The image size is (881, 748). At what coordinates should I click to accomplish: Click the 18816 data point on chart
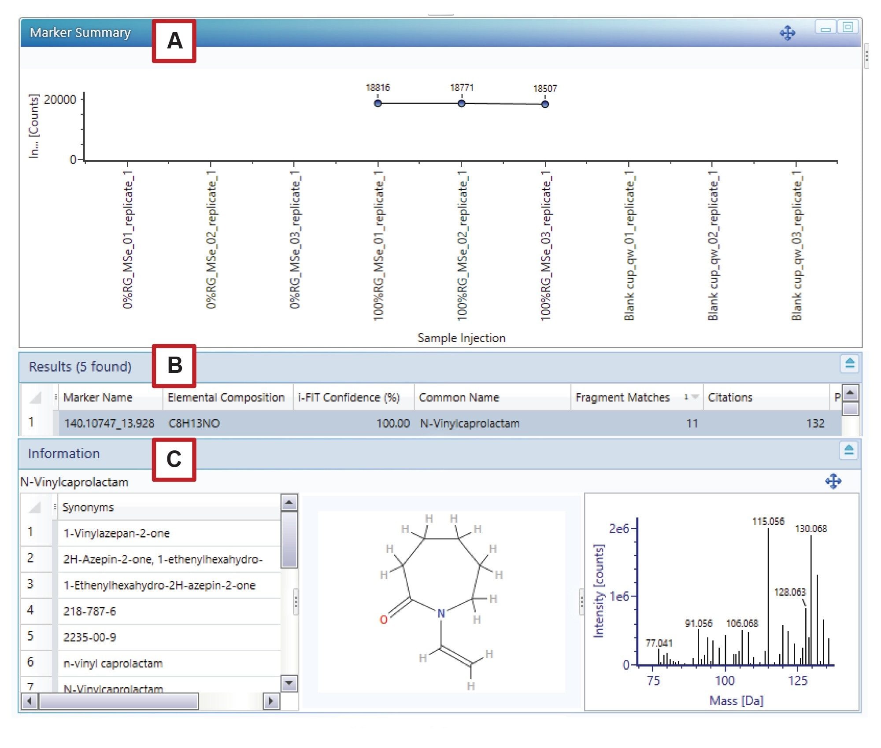pos(378,103)
